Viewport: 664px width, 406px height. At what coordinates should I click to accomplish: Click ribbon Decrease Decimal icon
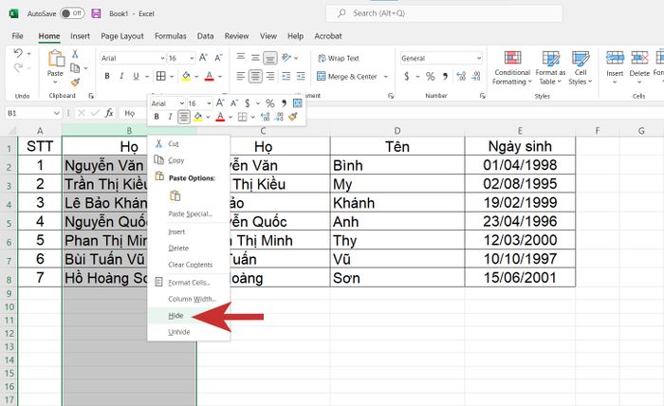476,76
